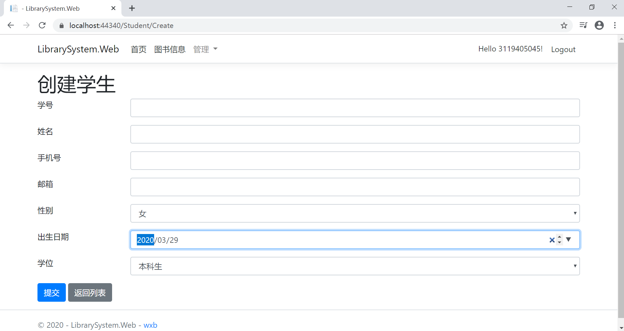Click the LibrarySystem.Web brand link
The height and width of the screenshot is (331, 624).
pyautogui.click(x=78, y=49)
